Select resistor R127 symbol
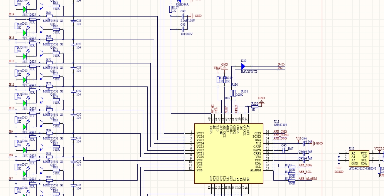 (x=171, y=9)
